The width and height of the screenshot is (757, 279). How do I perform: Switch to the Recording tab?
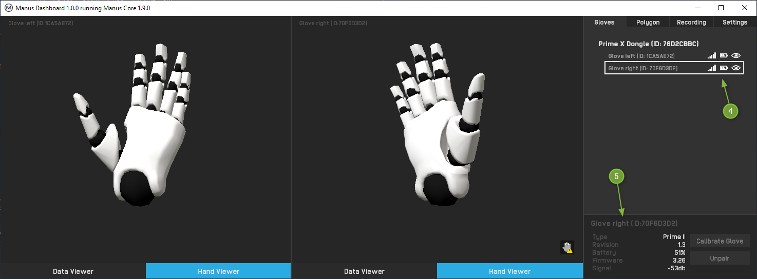pyautogui.click(x=691, y=23)
